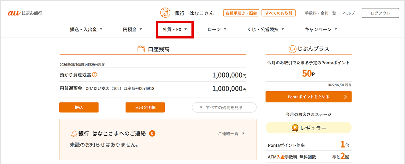Click the orange 振込 button
Image resolution: width=405 pixels, height=164 pixels.
coord(79,108)
